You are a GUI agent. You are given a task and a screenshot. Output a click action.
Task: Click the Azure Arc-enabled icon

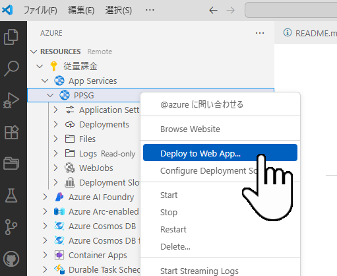[59, 211]
